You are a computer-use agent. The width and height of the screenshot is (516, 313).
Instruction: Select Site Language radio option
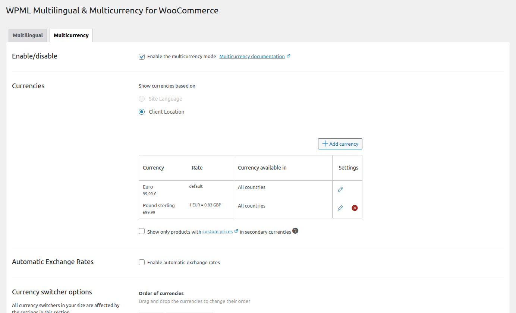[x=142, y=99]
